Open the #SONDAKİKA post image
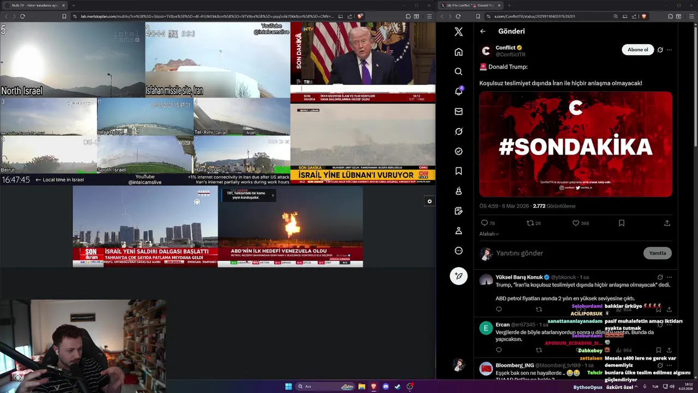 (576, 144)
